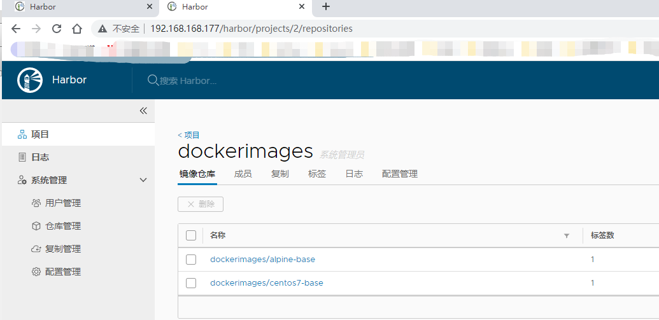Screen dimensions: 659x320
Task: Click tag count 1 in centos7-base row
Action: coord(593,283)
